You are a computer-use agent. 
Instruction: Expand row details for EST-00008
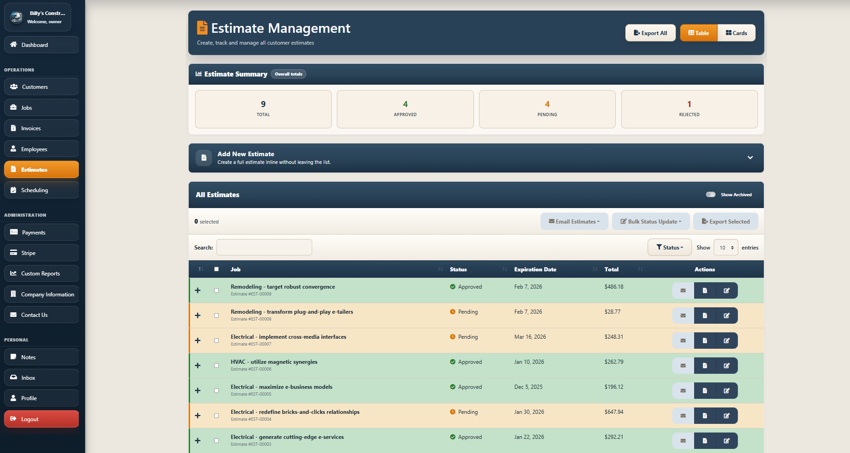[x=198, y=316]
